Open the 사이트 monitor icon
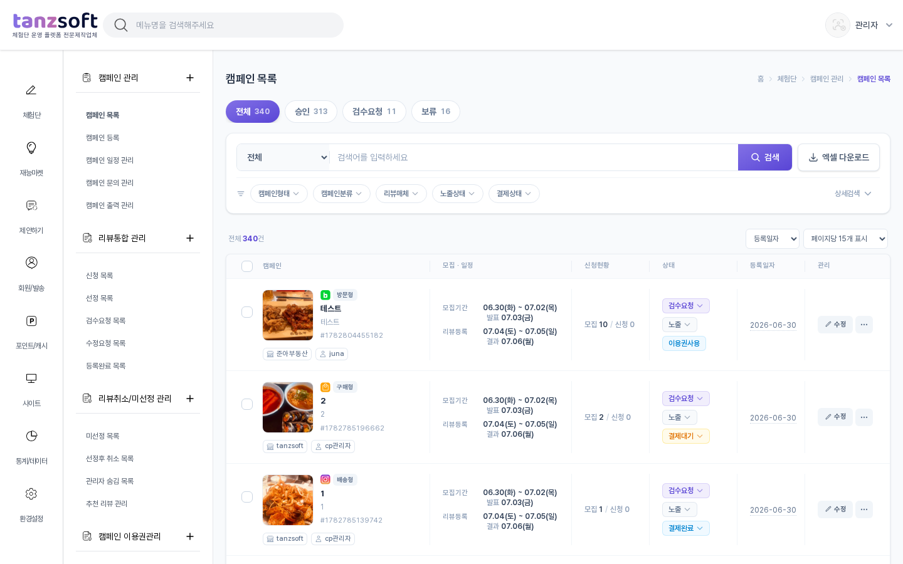 [x=31, y=379]
